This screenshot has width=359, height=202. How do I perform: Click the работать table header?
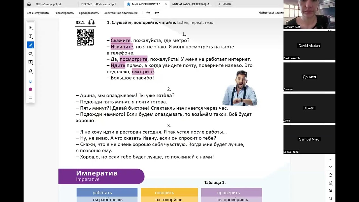click(107, 192)
